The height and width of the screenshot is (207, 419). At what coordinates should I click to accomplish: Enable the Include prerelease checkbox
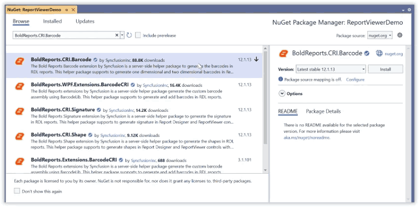[138, 35]
